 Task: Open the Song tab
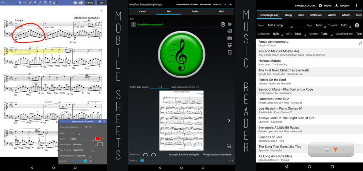tap(288, 15)
